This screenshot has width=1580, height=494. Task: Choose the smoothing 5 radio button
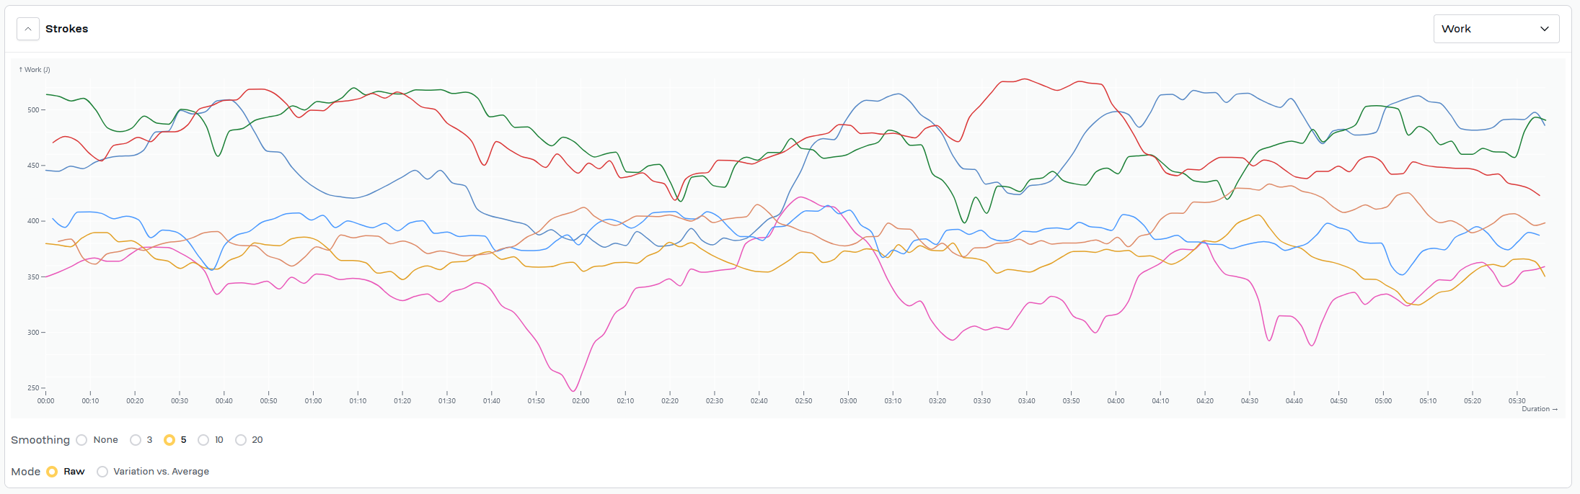coord(169,440)
